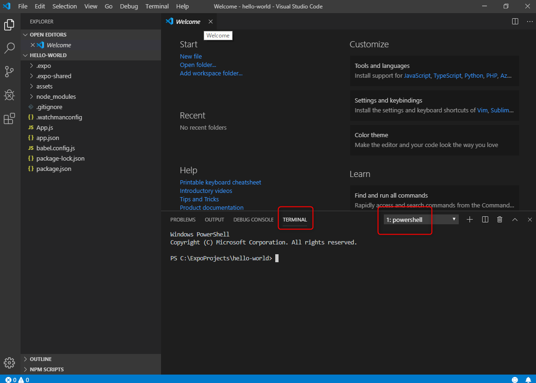Screen dimensions: 536x383
Task: Switch to the Output panel tab
Action: click(x=214, y=220)
